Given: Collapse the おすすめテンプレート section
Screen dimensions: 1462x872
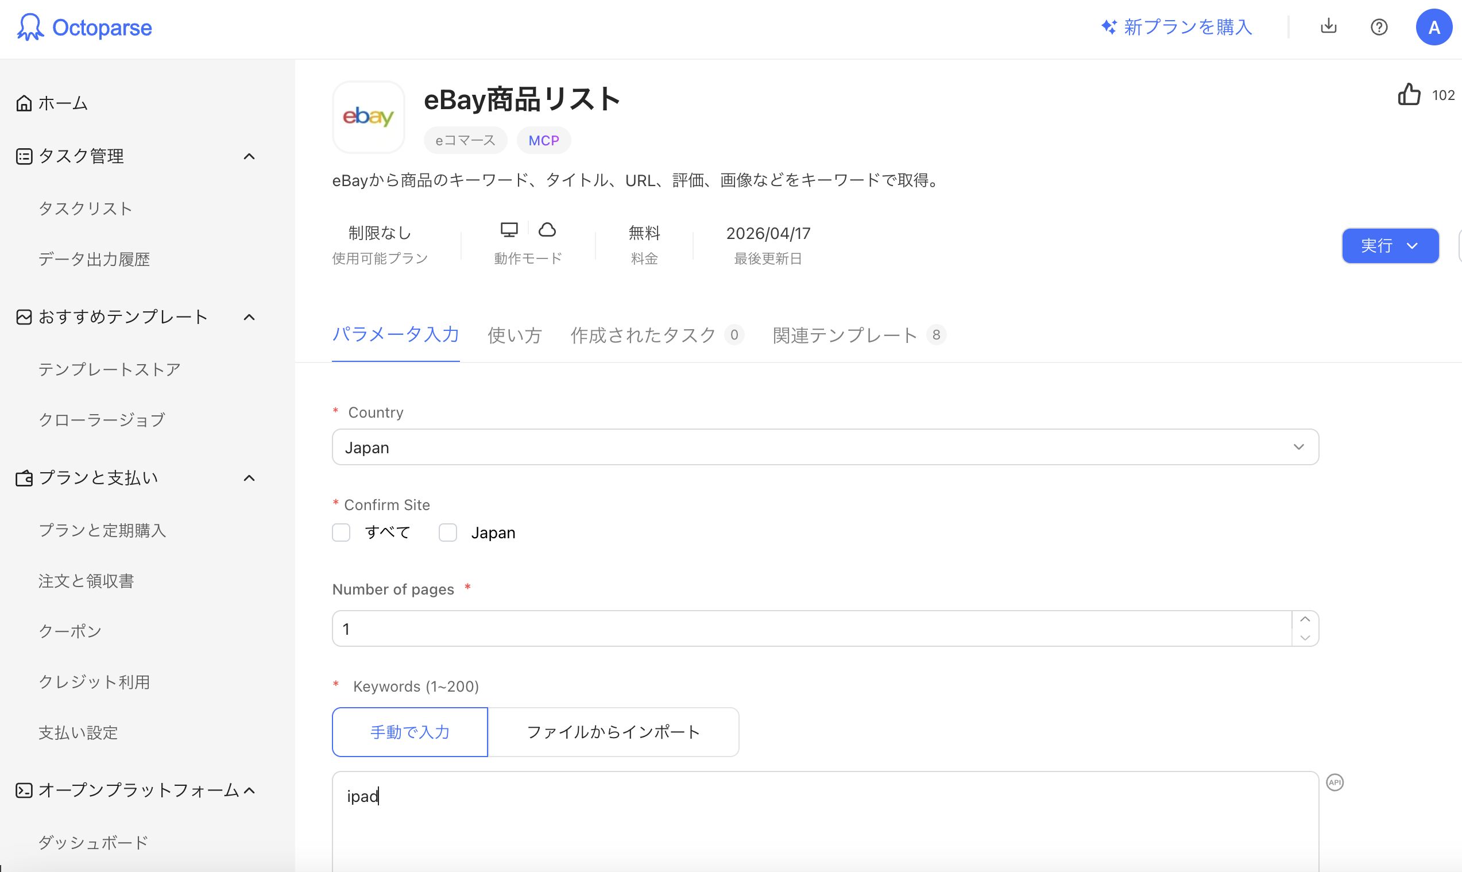Looking at the screenshot, I should tap(249, 317).
